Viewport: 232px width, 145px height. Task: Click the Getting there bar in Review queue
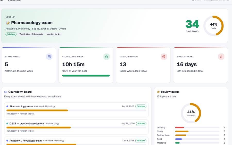(x=197, y=135)
